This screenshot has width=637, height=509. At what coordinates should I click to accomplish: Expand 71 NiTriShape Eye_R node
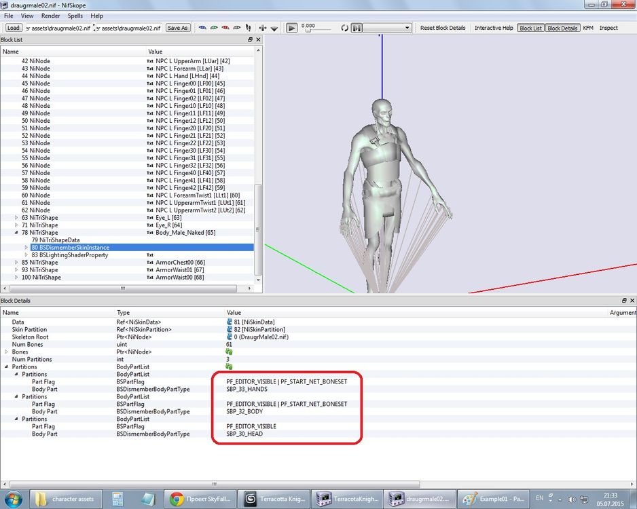pyautogui.click(x=16, y=225)
